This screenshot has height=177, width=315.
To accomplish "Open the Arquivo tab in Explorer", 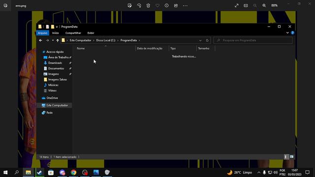I will point(43,33).
